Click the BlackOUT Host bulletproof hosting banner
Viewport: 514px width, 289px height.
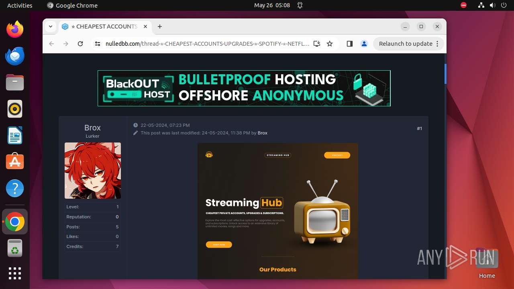[x=244, y=88]
